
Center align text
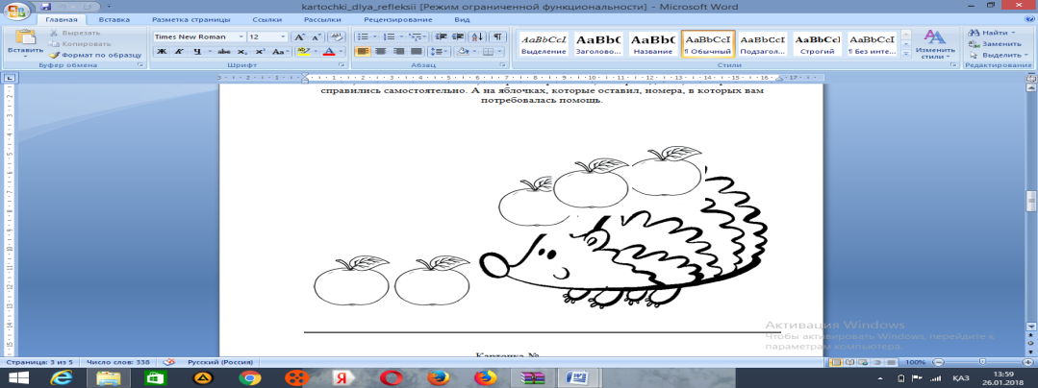click(381, 52)
